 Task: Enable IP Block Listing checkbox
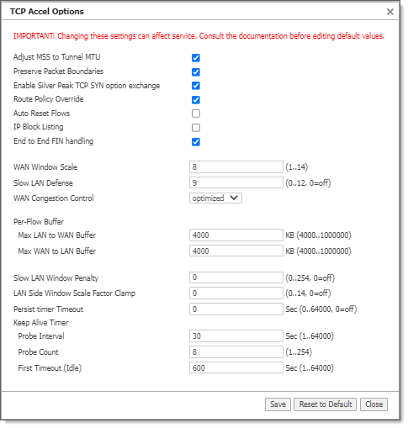coord(196,128)
